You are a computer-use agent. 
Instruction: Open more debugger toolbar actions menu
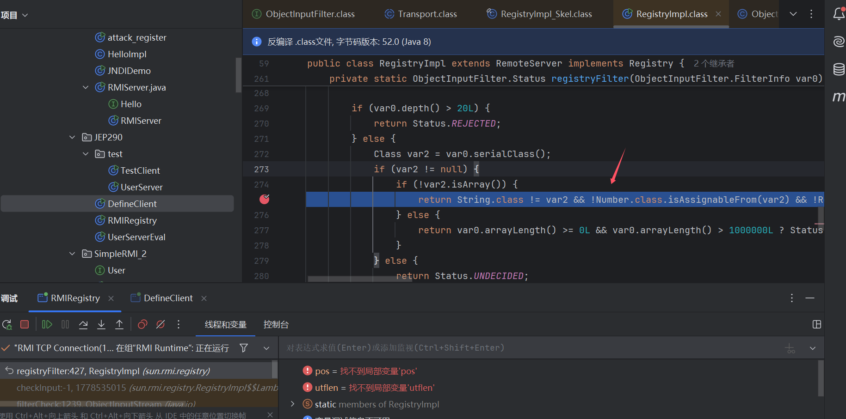tap(179, 325)
